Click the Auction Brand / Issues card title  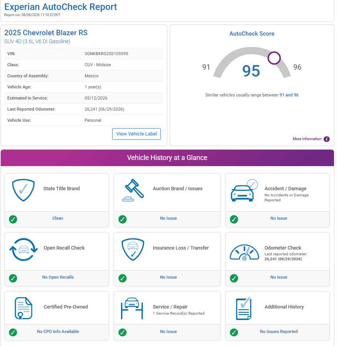click(x=178, y=189)
